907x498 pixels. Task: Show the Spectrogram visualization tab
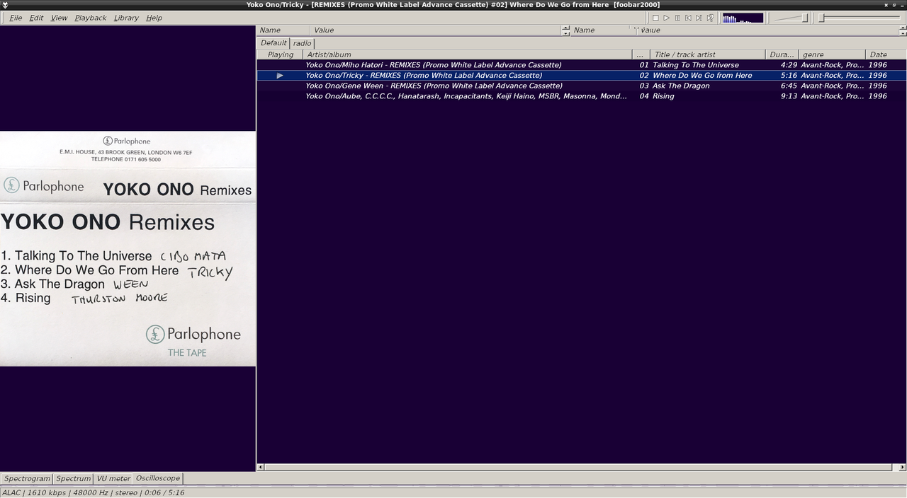(x=27, y=479)
